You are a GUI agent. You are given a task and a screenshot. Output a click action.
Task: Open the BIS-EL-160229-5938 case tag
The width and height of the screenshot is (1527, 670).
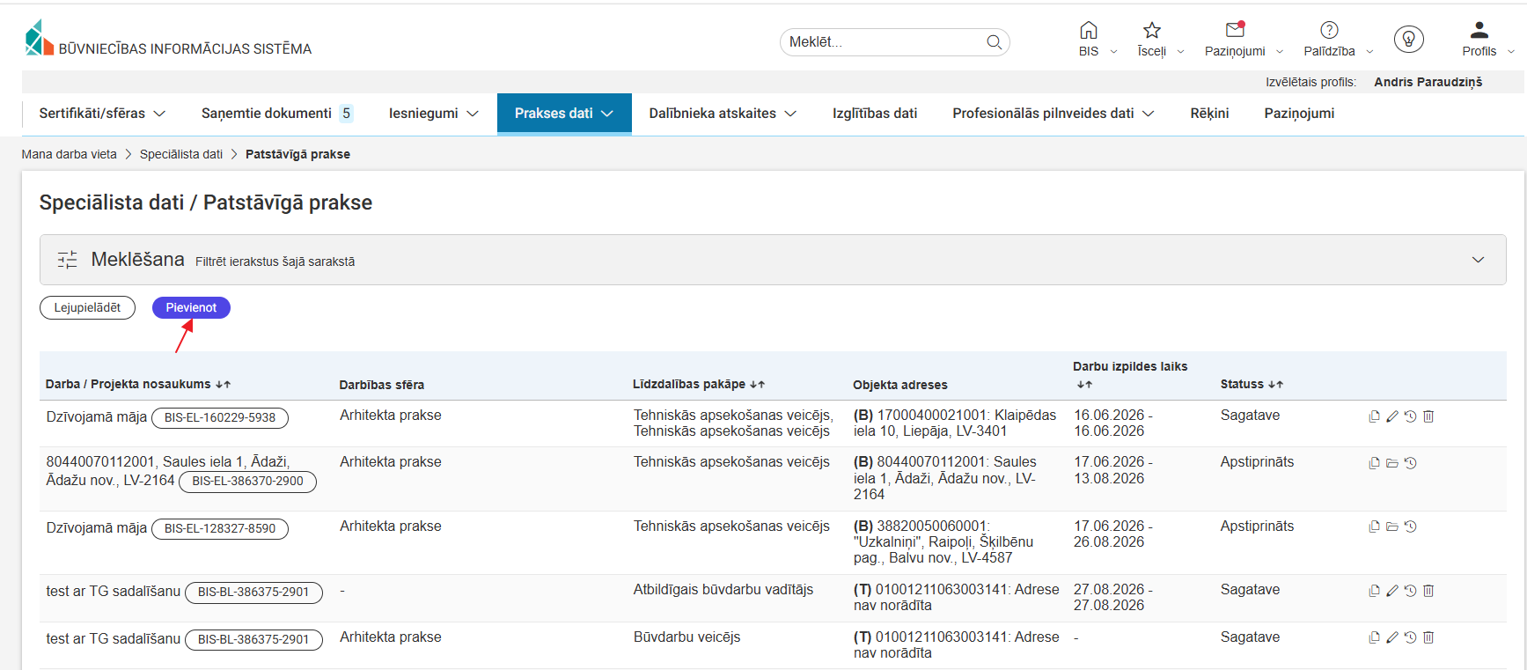220,417
